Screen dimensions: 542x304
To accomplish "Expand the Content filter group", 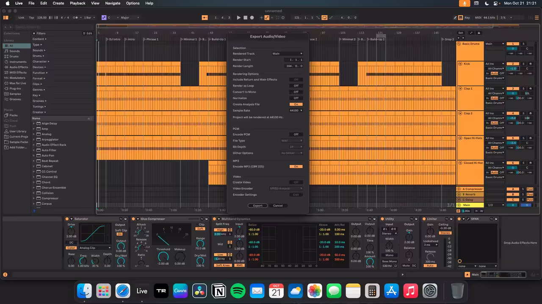I will (x=39, y=39).
